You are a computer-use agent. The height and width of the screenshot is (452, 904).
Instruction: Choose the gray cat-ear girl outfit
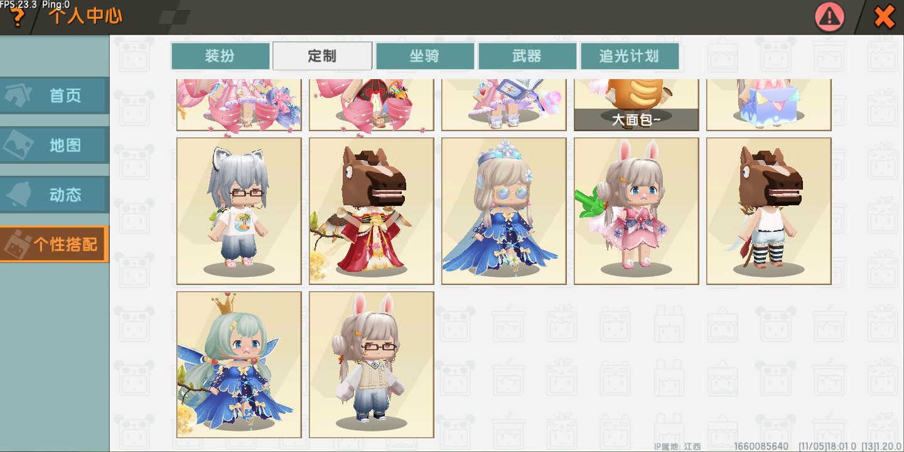click(239, 211)
